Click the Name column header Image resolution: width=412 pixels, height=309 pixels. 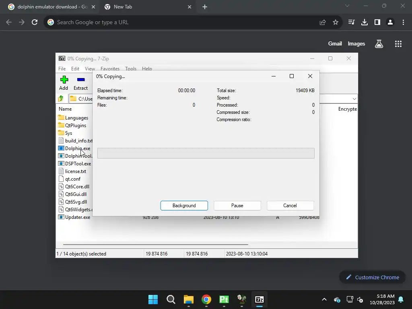65,109
